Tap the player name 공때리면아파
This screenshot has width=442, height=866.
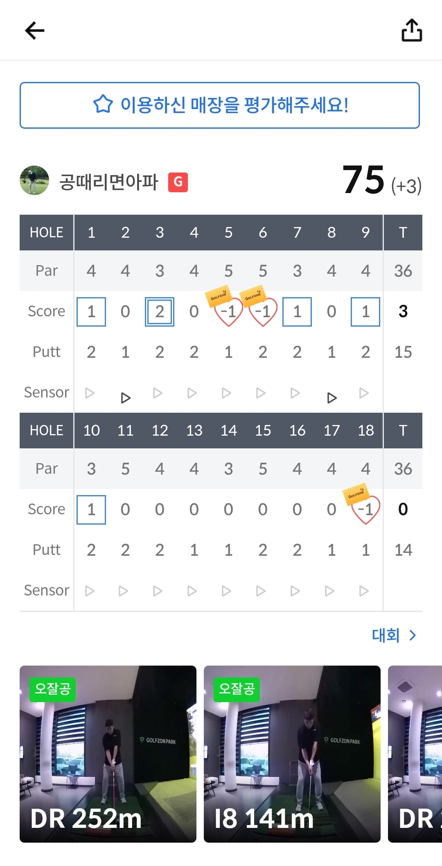[109, 182]
